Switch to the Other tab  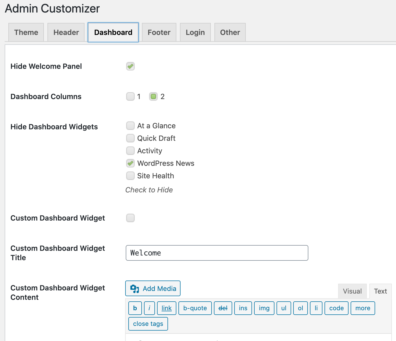(x=230, y=32)
